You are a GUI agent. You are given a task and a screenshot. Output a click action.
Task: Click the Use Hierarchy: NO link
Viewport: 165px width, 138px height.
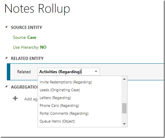(x=30, y=47)
